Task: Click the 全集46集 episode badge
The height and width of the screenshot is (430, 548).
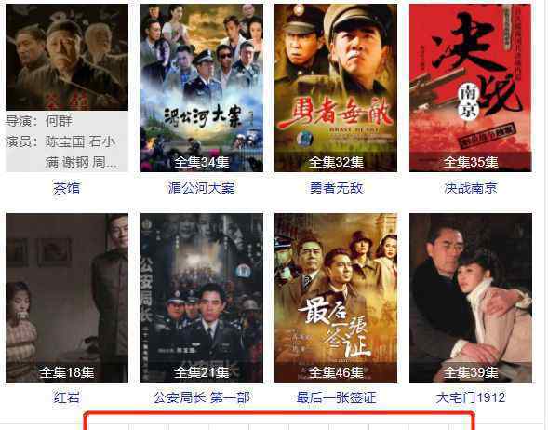Action: click(x=336, y=372)
